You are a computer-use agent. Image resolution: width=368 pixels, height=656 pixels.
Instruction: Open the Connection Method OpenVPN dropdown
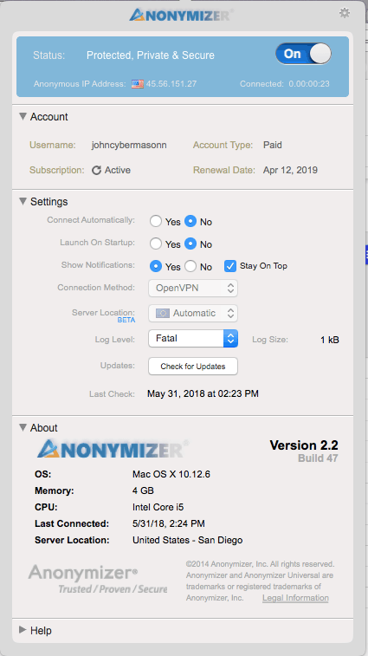(193, 288)
